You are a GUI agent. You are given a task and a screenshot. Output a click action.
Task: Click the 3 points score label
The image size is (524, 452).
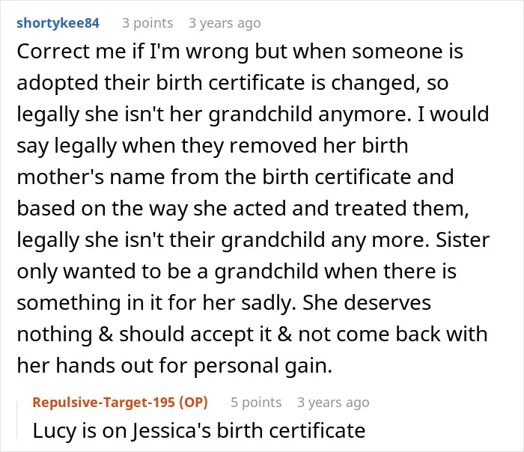(147, 23)
